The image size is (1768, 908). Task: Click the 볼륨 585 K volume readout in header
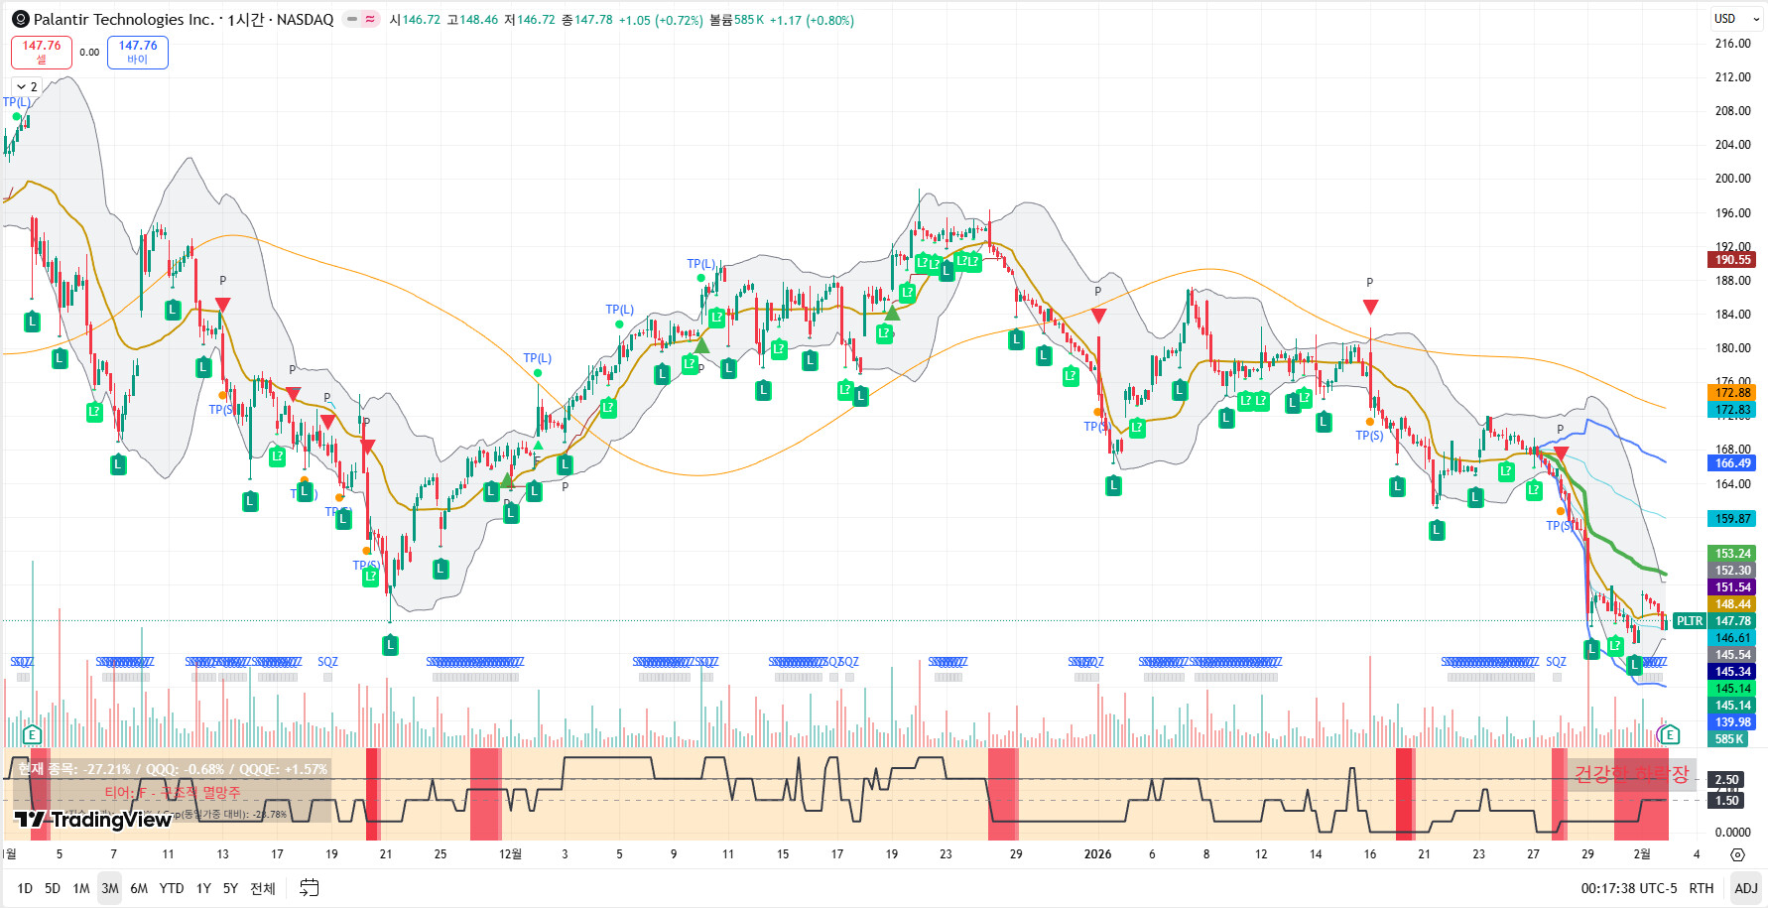pos(736,20)
